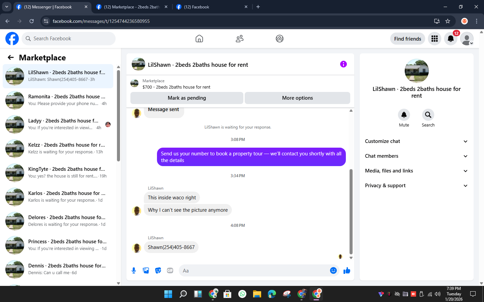Open the emoji picker in message box
The width and height of the screenshot is (484, 302).
333,270
